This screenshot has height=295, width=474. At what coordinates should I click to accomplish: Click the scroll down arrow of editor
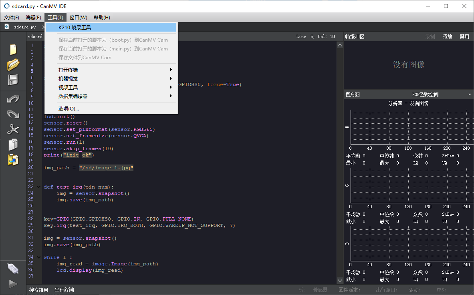tap(340, 281)
